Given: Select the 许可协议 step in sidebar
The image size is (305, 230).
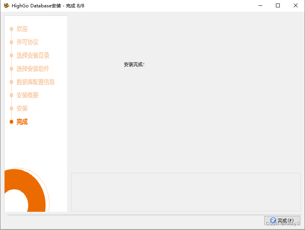Looking at the screenshot, I should pos(28,42).
